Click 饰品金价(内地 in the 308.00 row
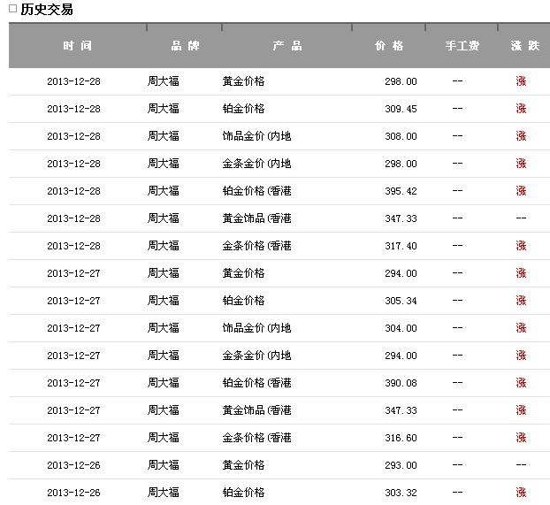Viewport: 550px width, 505px height. point(256,136)
